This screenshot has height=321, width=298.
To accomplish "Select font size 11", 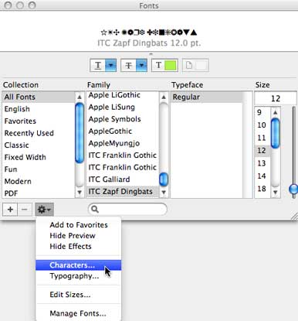I will pos(262,138).
